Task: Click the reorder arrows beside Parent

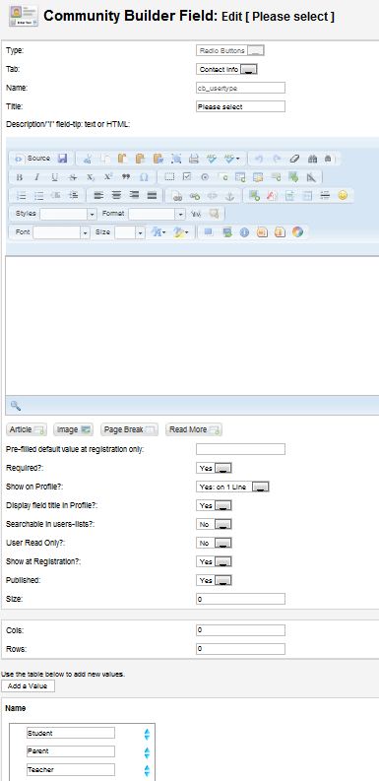Action: click(147, 752)
